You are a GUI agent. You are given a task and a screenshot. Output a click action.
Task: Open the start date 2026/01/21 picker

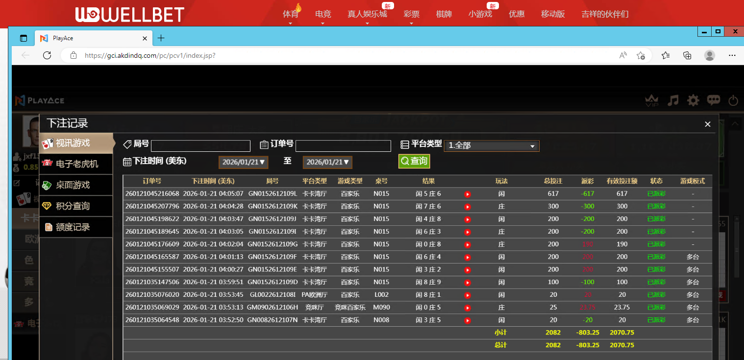point(244,162)
